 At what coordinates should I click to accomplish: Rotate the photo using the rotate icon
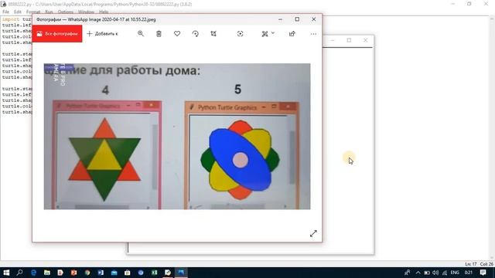tap(196, 34)
